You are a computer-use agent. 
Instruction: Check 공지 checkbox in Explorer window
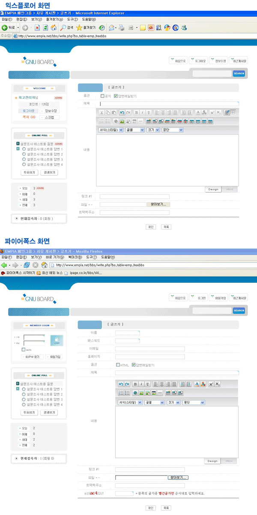pos(102,96)
